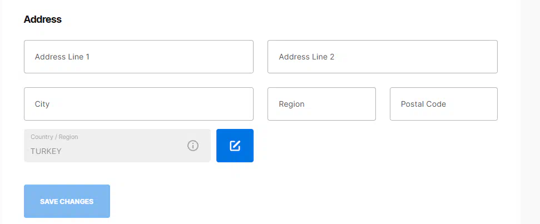Viewport: 540px width, 224px height.
Task: Click the SAVE CHANGES button
Action: click(x=67, y=201)
